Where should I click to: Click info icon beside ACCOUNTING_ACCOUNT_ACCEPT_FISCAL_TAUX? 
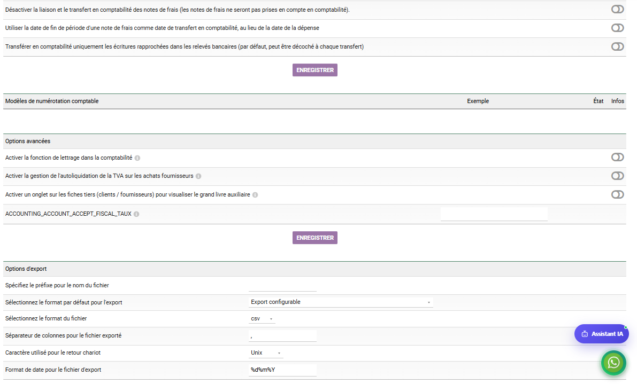pyautogui.click(x=136, y=214)
